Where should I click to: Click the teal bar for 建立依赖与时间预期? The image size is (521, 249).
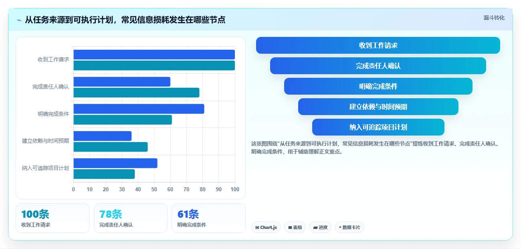(110, 147)
